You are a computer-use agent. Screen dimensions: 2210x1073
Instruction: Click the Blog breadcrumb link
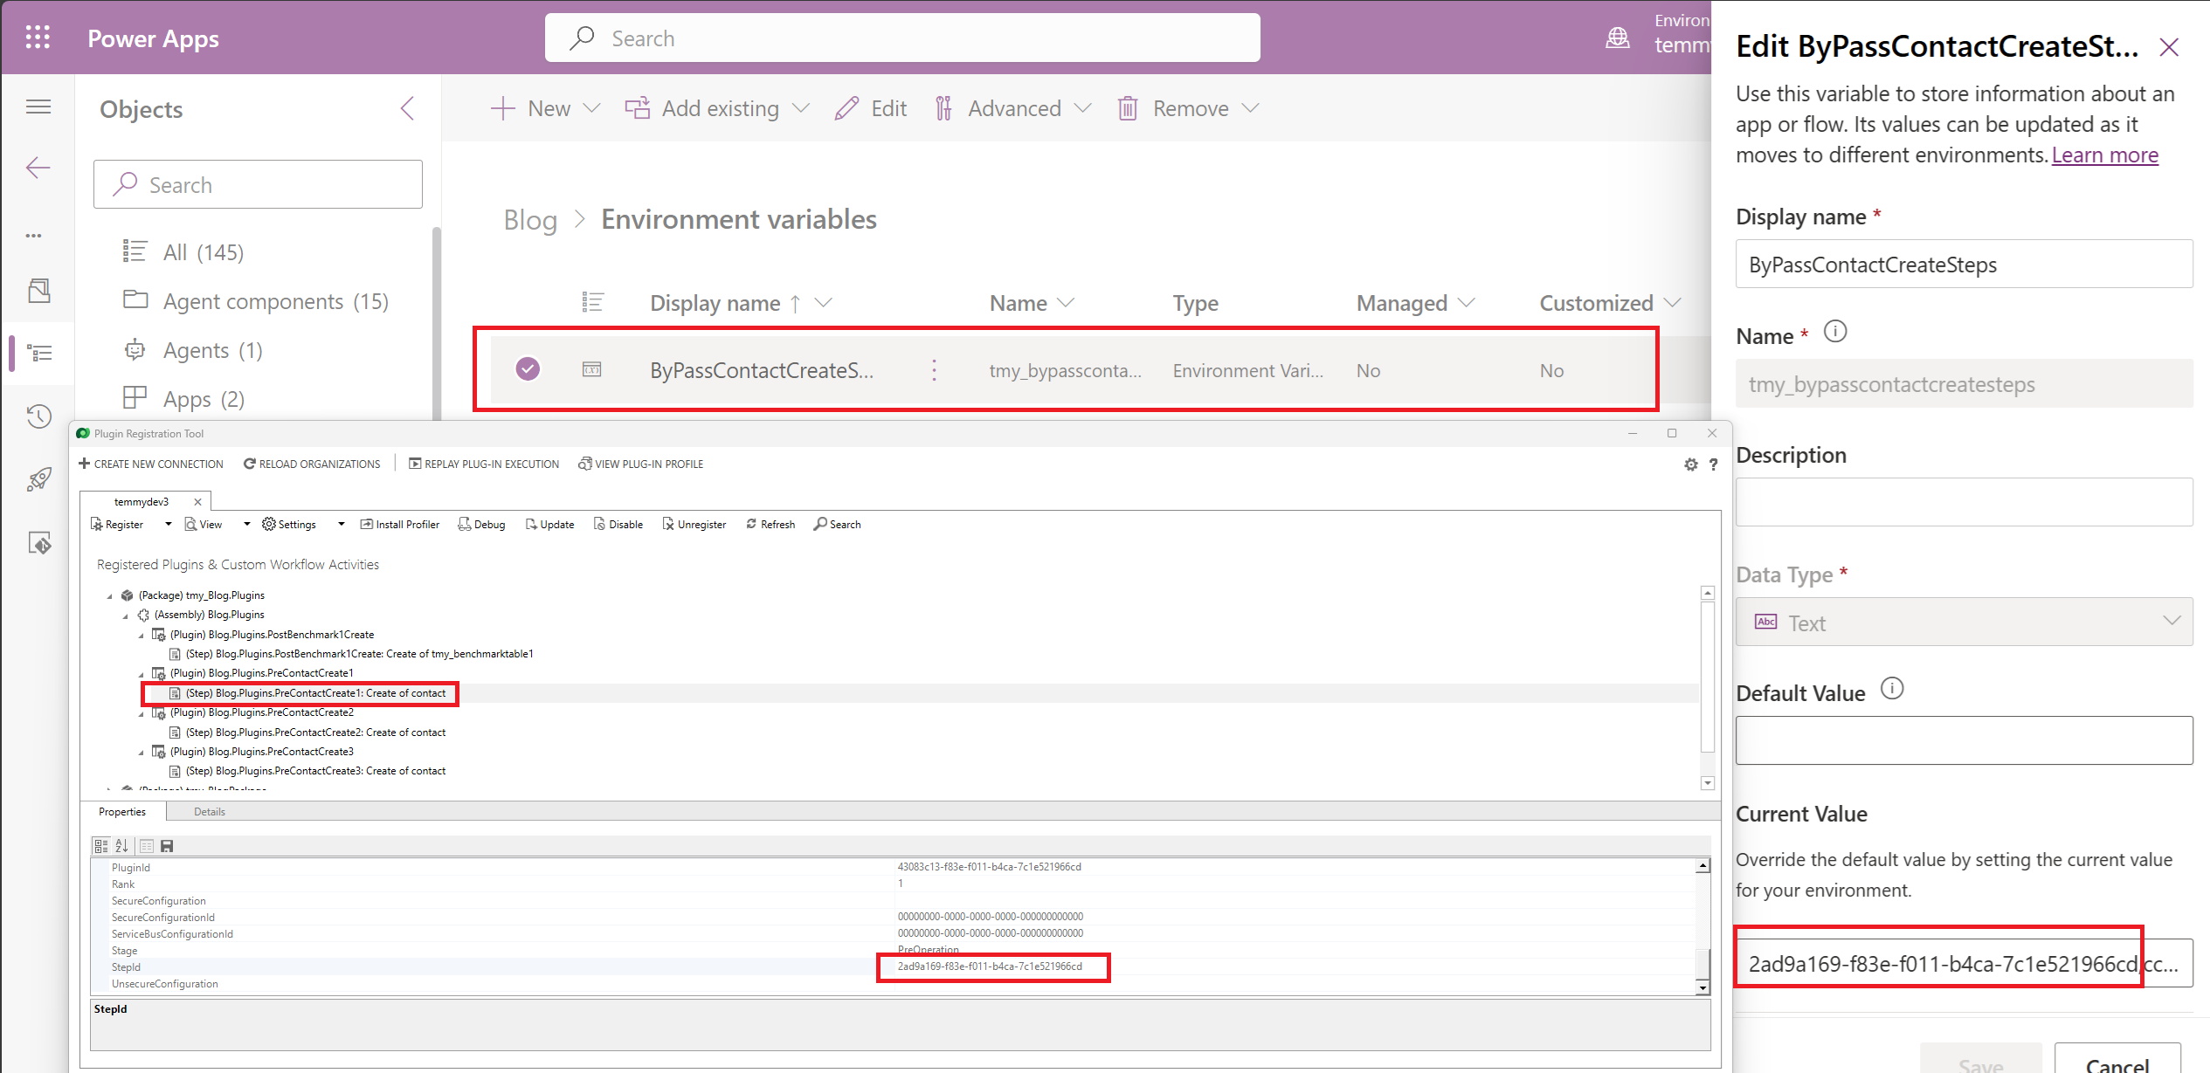pos(530,219)
